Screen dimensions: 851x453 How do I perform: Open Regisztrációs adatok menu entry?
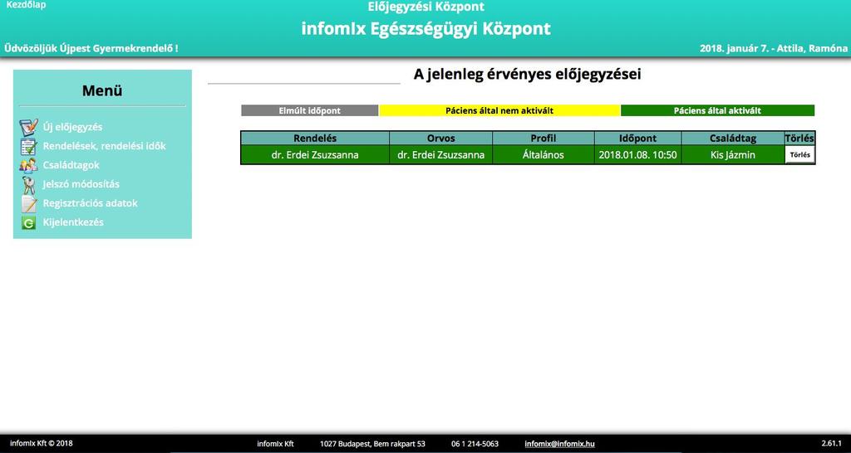click(x=90, y=203)
